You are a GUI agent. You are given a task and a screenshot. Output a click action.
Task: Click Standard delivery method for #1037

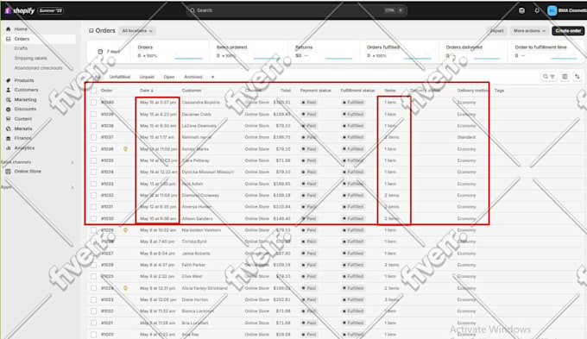(466, 137)
